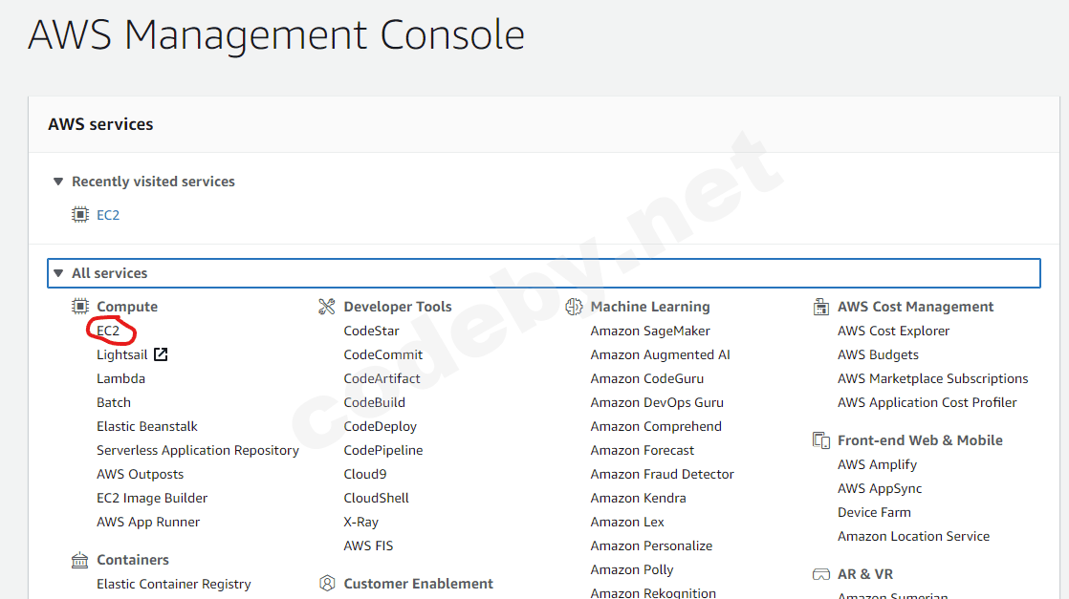The width and height of the screenshot is (1069, 599).
Task: Go to Amazon SageMaker
Action: pos(650,331)
